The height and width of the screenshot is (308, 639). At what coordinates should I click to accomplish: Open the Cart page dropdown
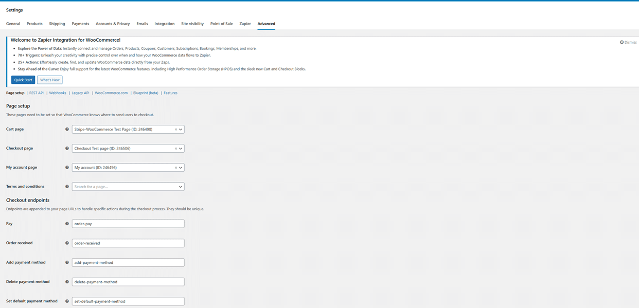point(181,130)
